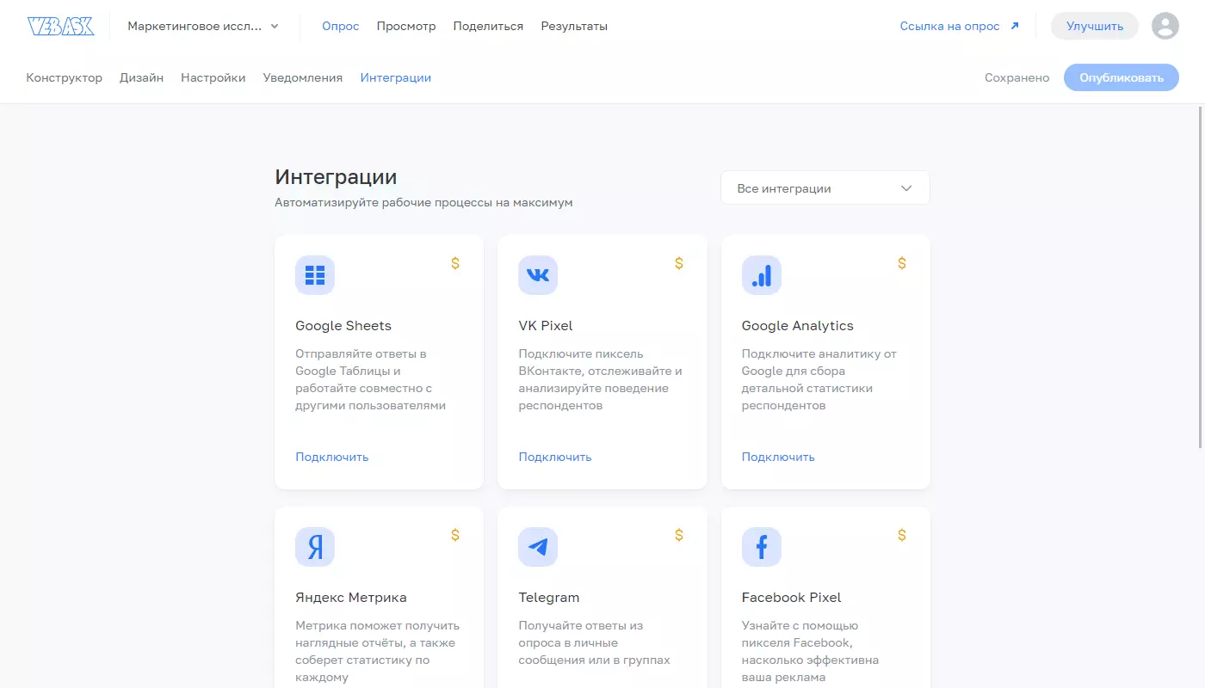Click the Google Sheets card title
The width and height of the screenshot is (1205, 688).
(343, 325)
